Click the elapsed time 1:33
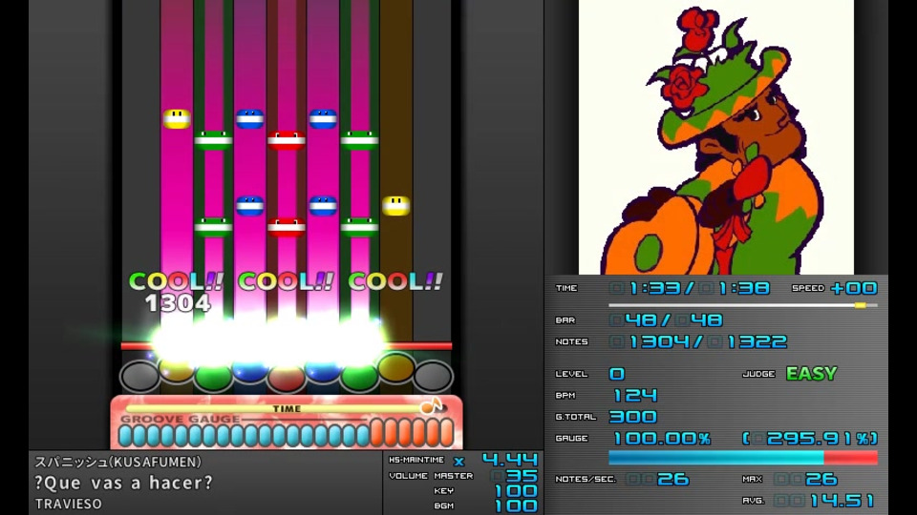917x515 pixels. pyautogui.click(x=654, y=288)
